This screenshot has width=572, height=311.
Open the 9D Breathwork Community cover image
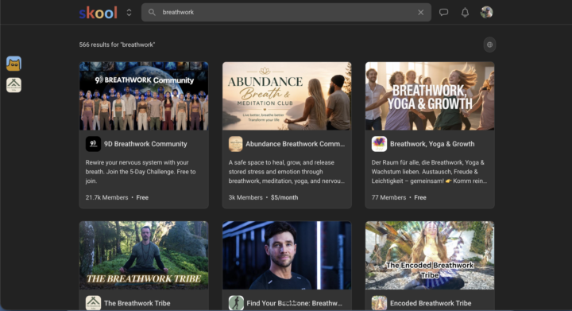point(144,96)
